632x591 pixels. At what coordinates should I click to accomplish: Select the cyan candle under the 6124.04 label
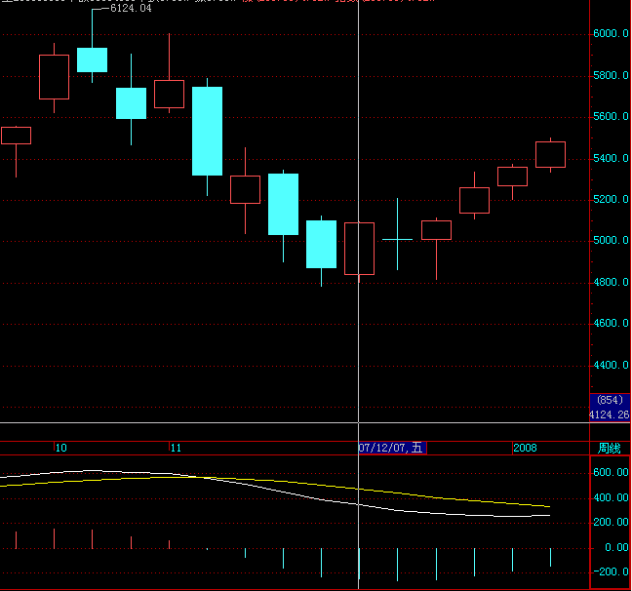92,59
